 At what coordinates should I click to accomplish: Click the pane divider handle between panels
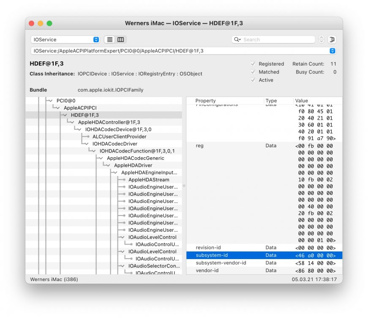click(184, 186)
